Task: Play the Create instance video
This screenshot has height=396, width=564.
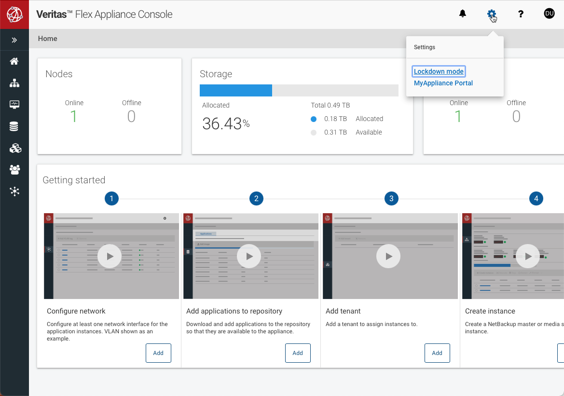Action: point(528,256)
